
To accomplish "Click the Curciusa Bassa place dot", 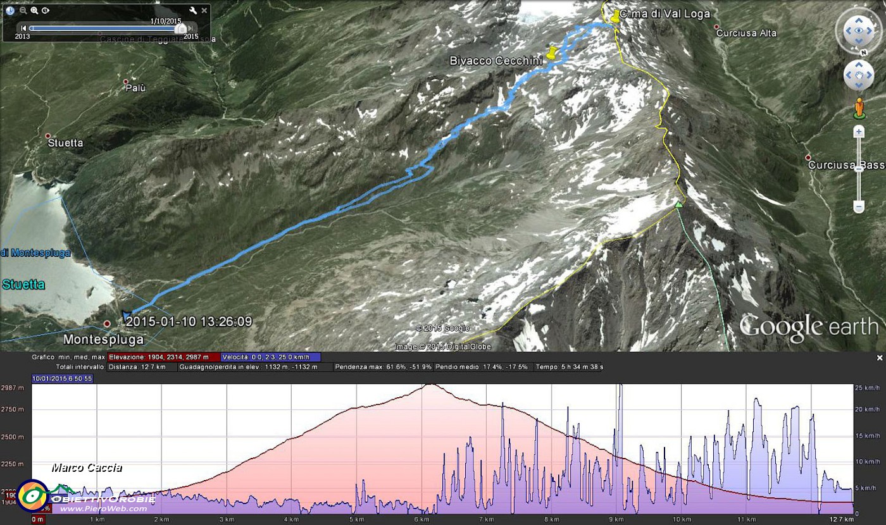I will (x=808, y=157).
